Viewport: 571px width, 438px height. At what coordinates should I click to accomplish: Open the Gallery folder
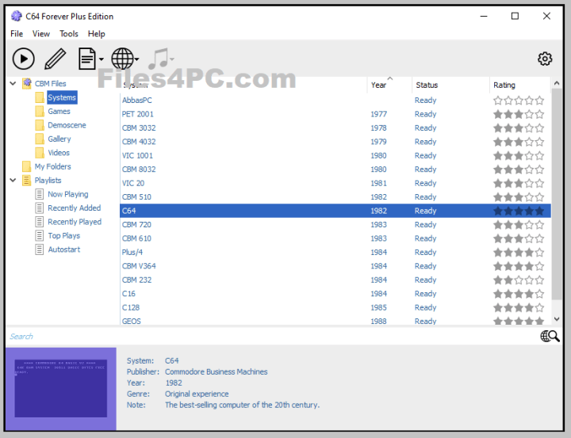pos(59,139)
